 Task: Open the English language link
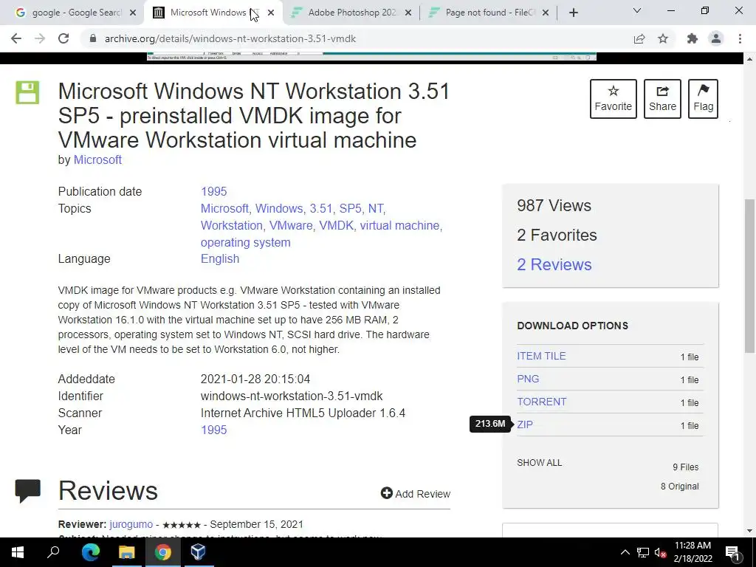(220, 259)
